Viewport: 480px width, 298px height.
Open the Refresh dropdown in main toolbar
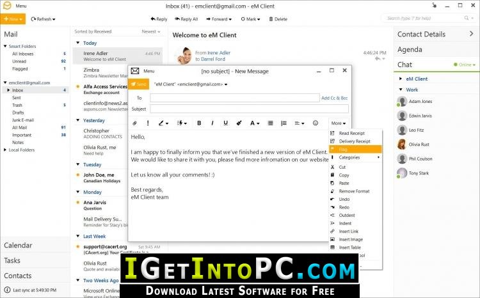(43, 19)
